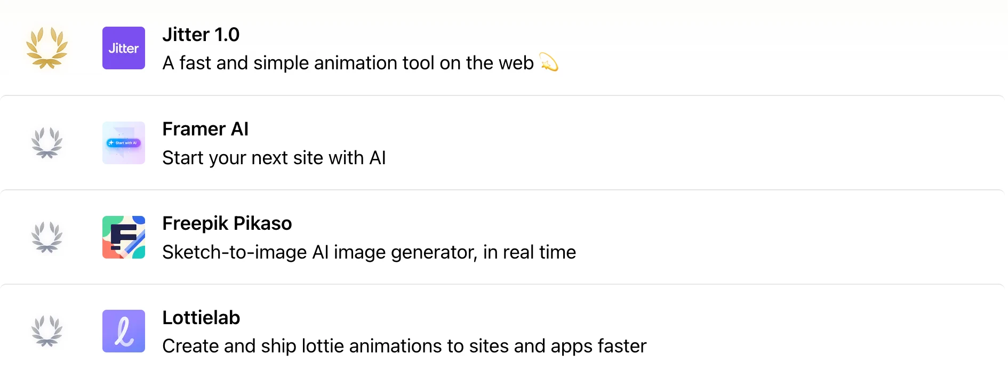The width and height of the screenshot is (1008, 386).
Task: Open the Lottielab title link
Action: (201, 318)
